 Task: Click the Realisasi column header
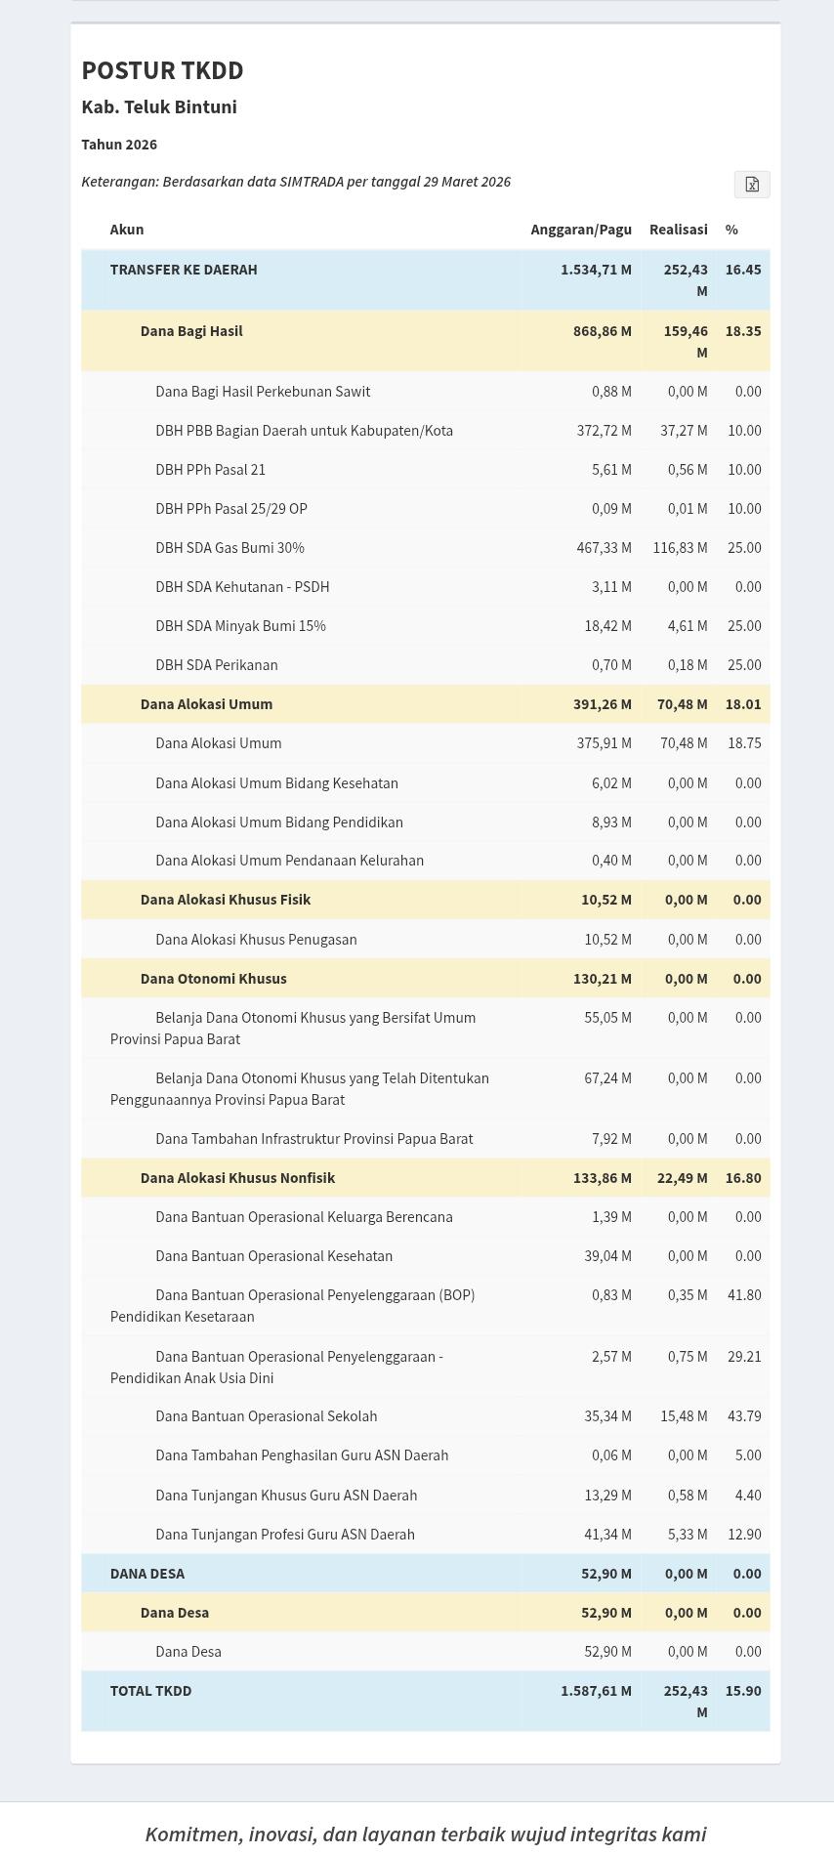coord(678,230)
